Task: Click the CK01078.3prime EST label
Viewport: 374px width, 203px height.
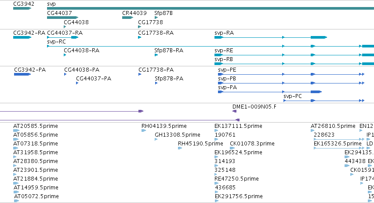Action: [252, 144]
